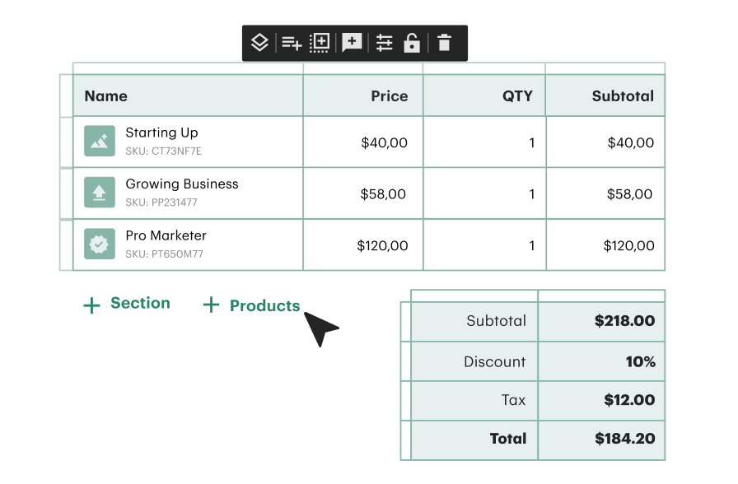Click the Products button
738x484 pixels.
[x=251, y=305]
